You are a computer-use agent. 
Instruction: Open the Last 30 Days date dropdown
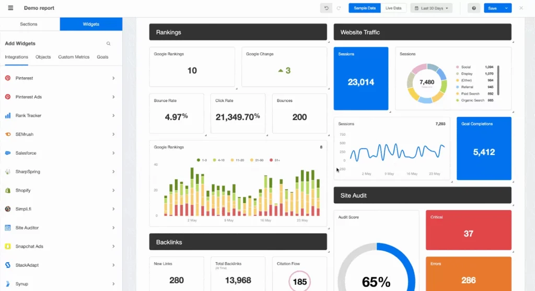coord(431,8)
